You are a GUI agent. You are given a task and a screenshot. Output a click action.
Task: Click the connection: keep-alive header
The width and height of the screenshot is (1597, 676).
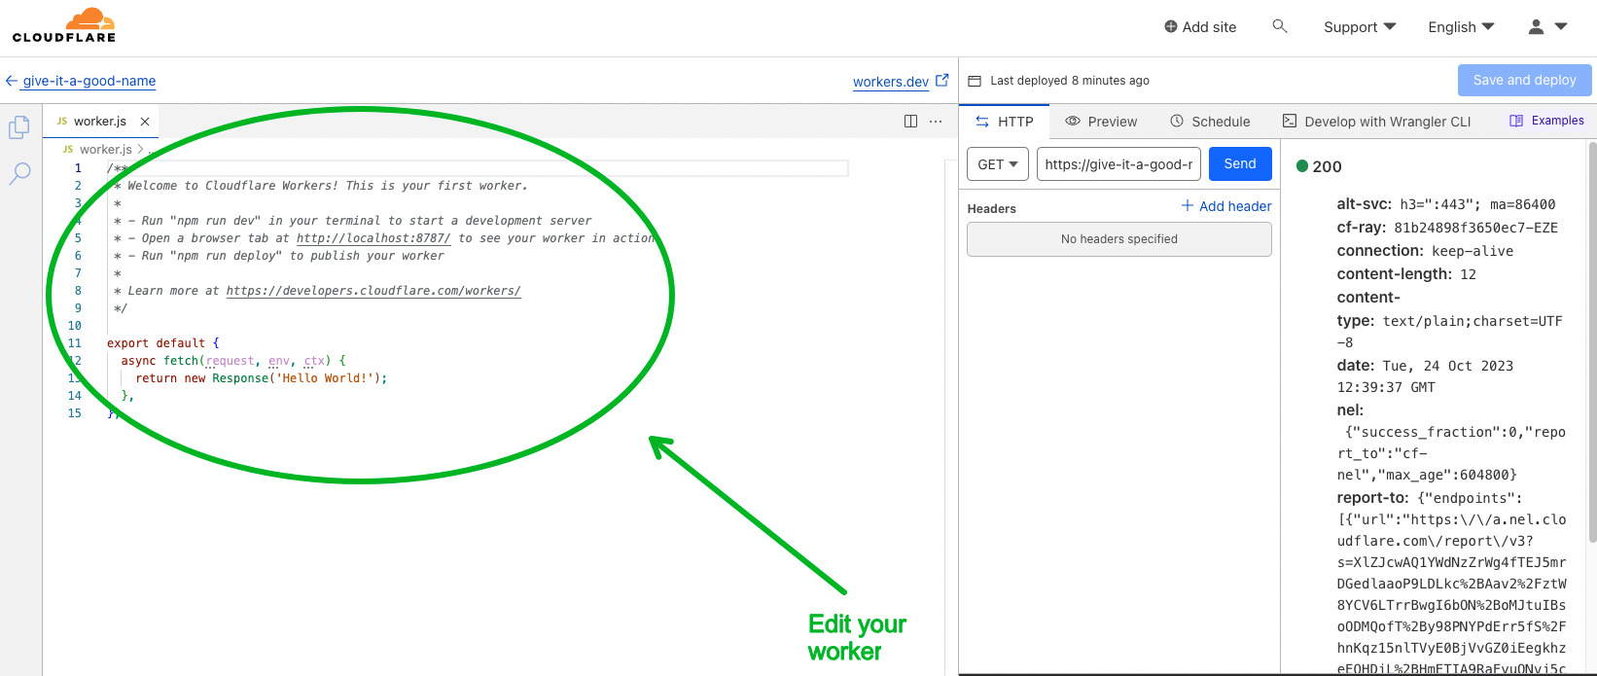point(1425,251)
